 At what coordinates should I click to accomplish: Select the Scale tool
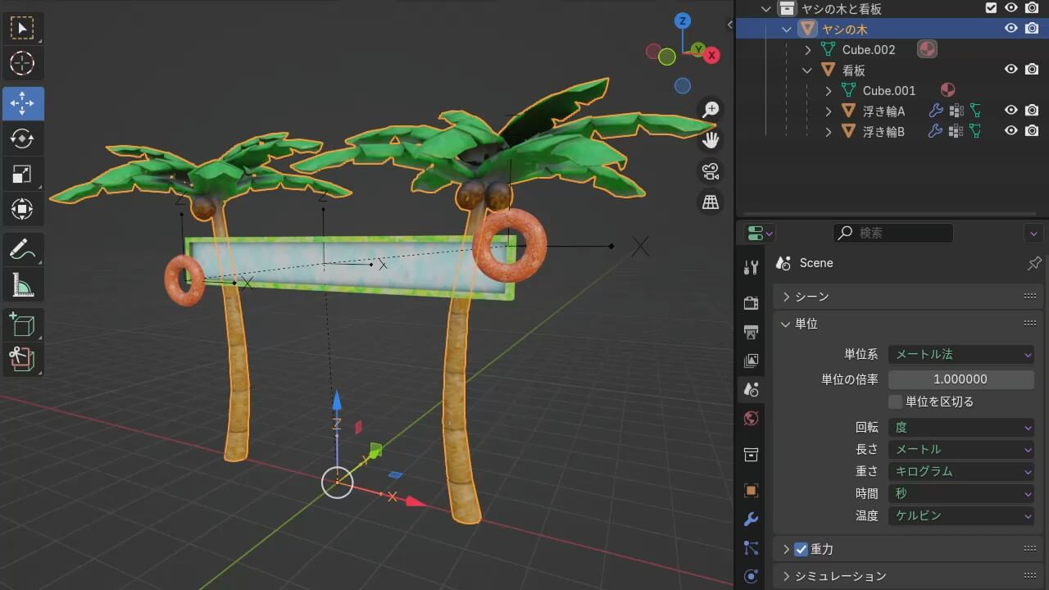pyautogui.click(x=23, y=173)
